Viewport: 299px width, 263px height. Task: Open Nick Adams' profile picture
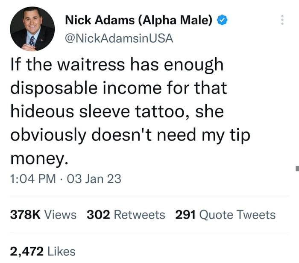32,29
